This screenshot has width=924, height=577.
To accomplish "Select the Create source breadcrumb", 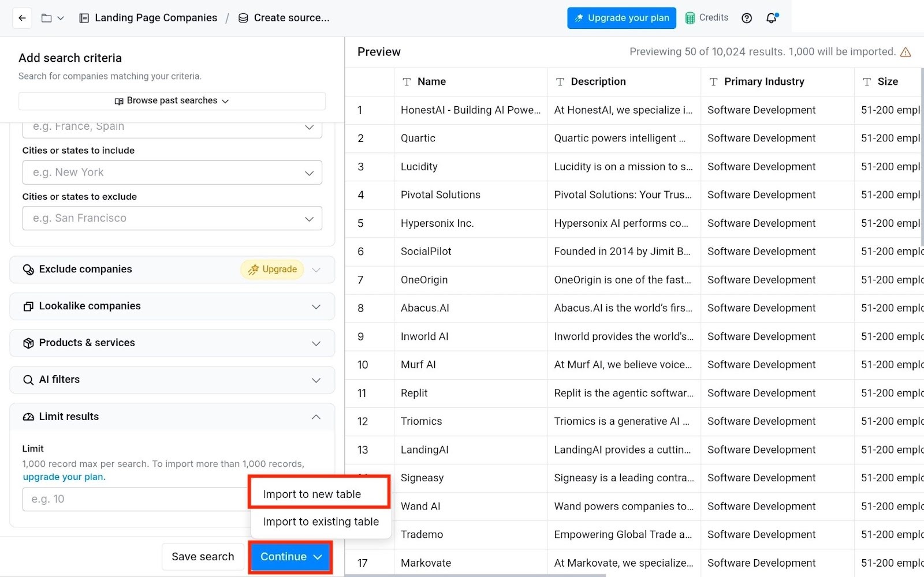I will point(284,18).
